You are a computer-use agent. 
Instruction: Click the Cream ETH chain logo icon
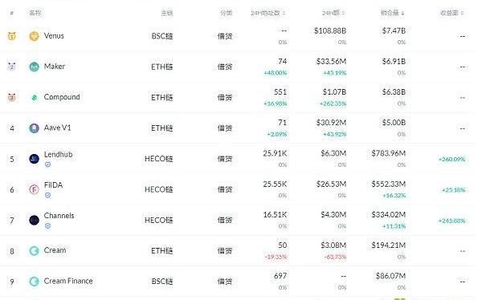point(34,251)
